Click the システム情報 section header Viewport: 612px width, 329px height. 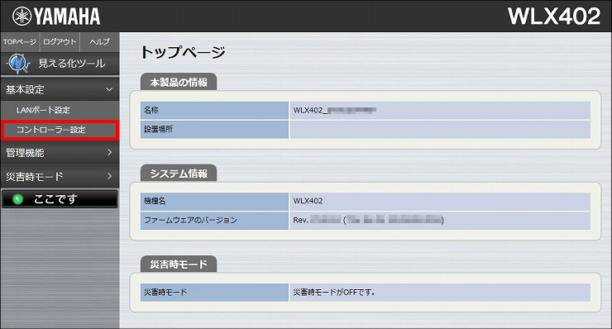tap(179, 174)
